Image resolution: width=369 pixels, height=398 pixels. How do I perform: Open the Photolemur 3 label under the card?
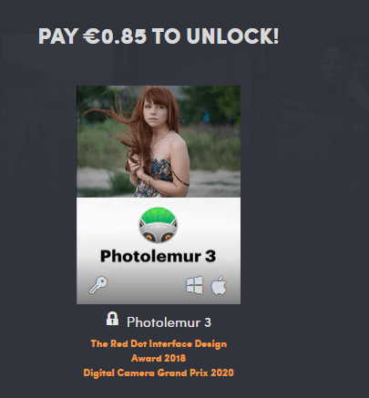point(169,322)
